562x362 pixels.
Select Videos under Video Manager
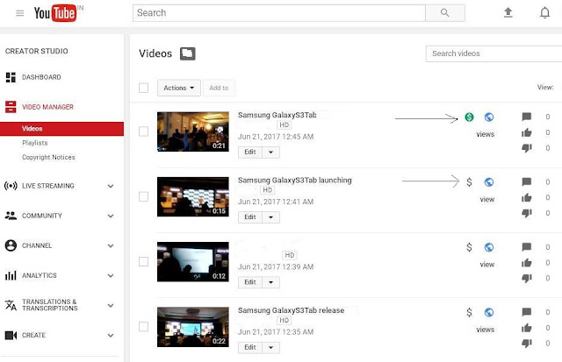pyautogui.click(x=62, y=129)
